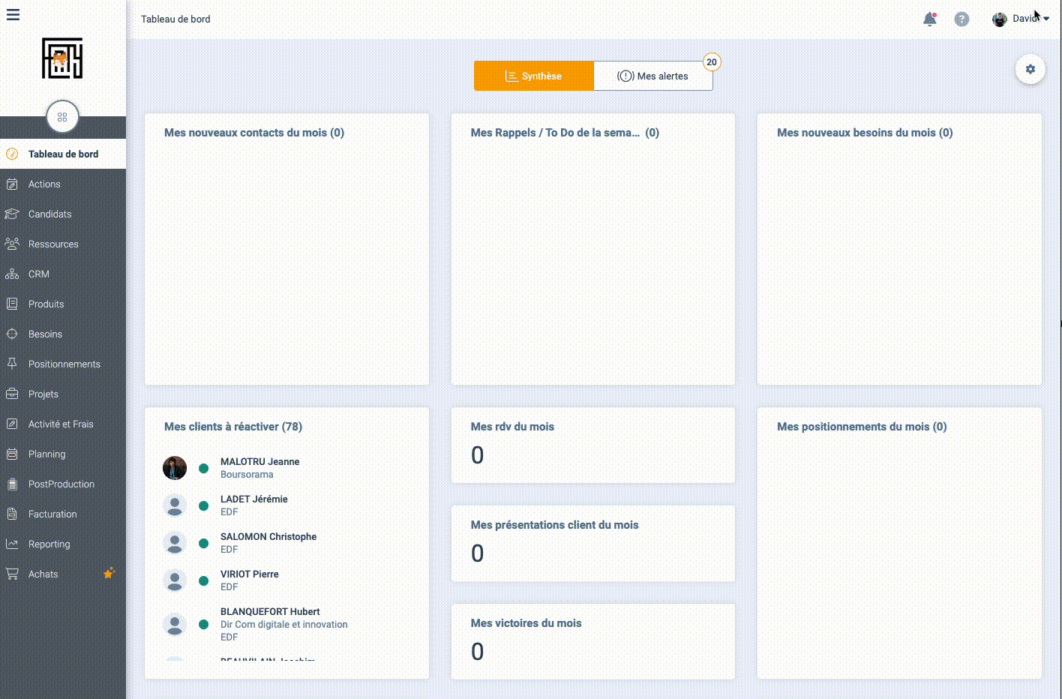
Task: Open the round apps grid button
Action: point(62,116)
